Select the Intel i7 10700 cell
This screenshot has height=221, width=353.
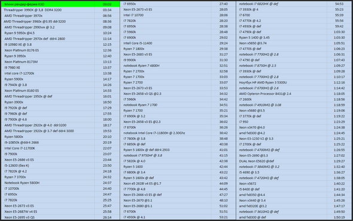click(x=166, y=16)
